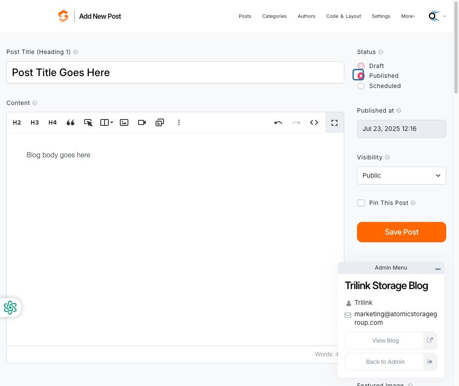The image size is (459, 386).
Task: Insert a video using the camera icon
Action: tap(142, 122)
